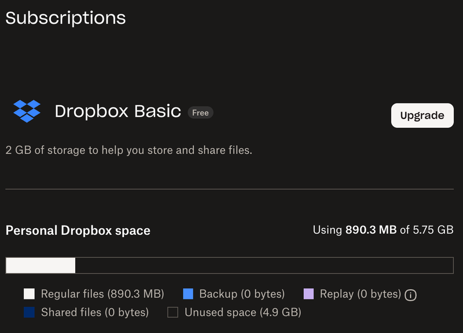Click the Shared files (0 bytes) label
The image size is (463, 333).
click(x=95, y=312)
